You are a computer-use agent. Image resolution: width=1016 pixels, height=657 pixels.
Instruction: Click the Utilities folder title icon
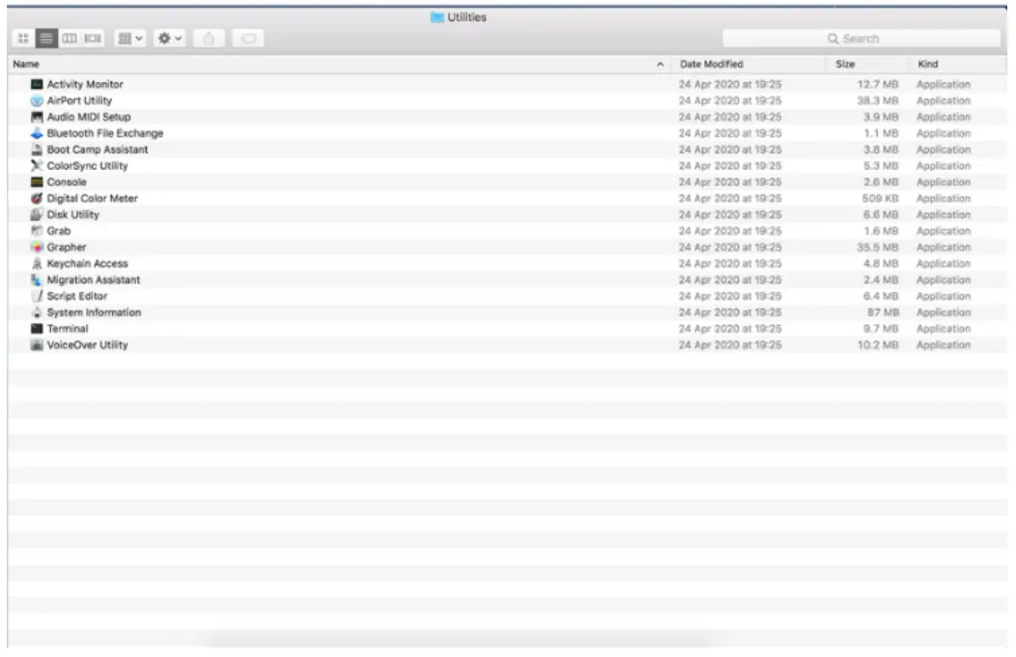click(437, 17)
